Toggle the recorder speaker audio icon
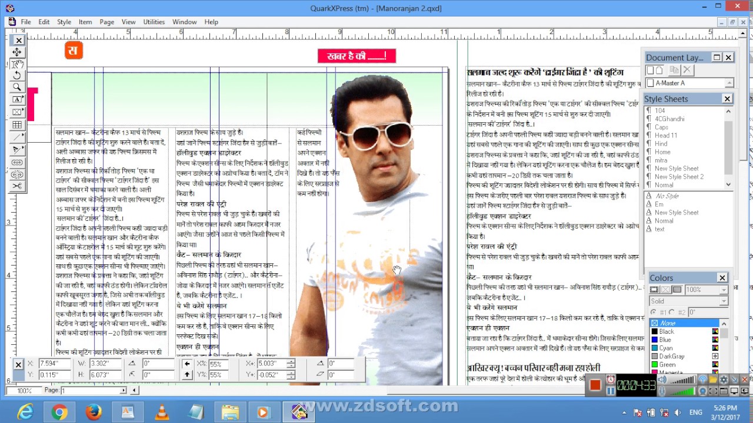The width and height of the screenshot is (753, 423). coord(662,380)
